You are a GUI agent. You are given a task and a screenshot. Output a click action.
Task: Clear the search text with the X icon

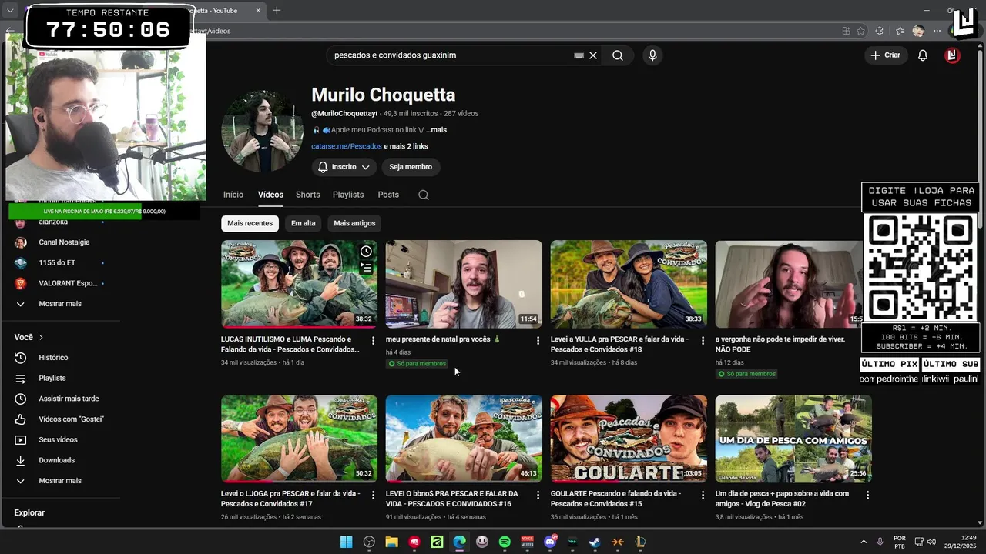[x=593, y=55]
